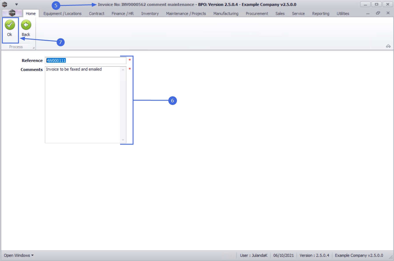Open the Procurement tab
The height and width of the screenshot is (261, 394).
(257, 14)
